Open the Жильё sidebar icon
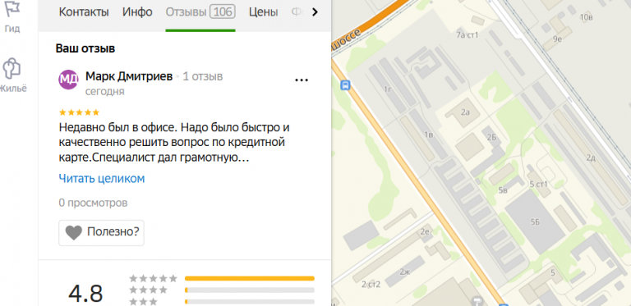 tap(12, 69)
